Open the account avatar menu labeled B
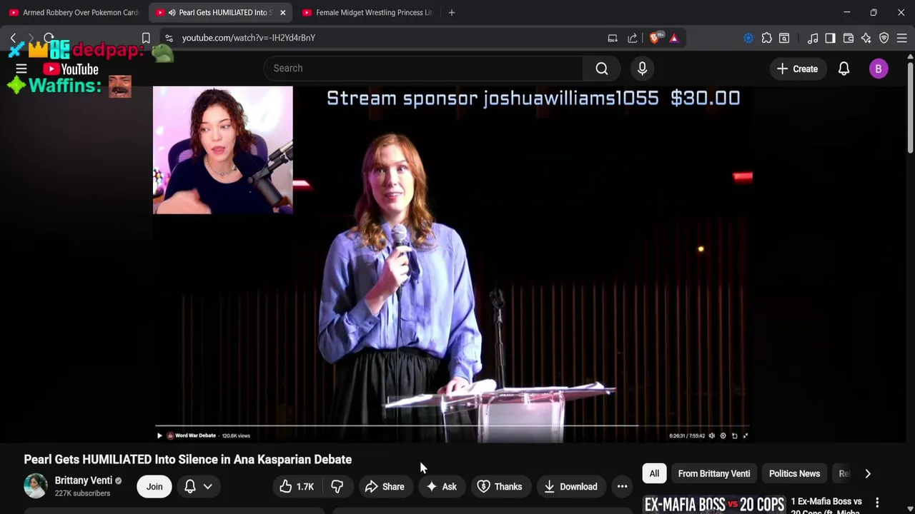The height and width of the screenshot is (514, 915). [x=879, y=69]
